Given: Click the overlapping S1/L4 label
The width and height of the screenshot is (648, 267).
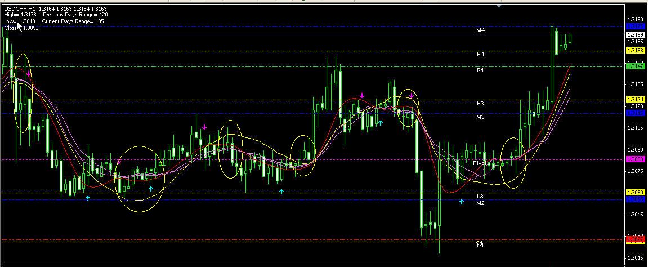Looking at the screenshot, I should pos(480,244).
